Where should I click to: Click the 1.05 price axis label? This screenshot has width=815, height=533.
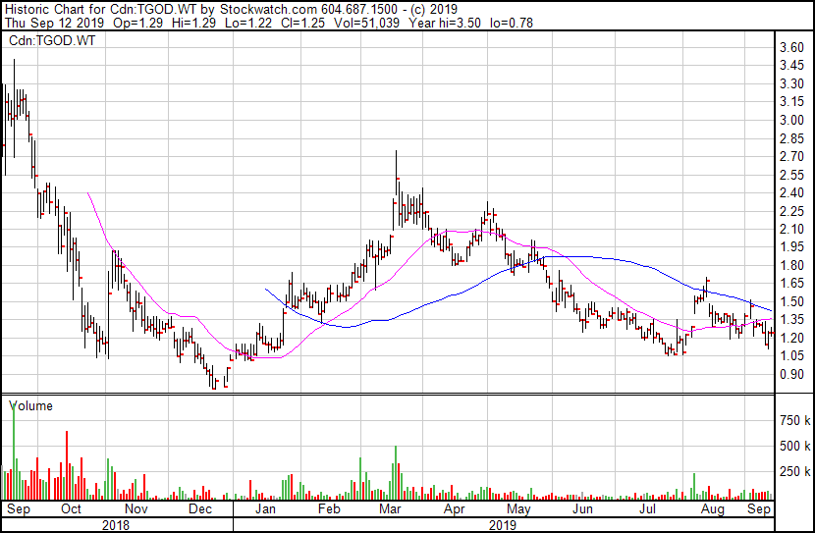coord(792,356)
